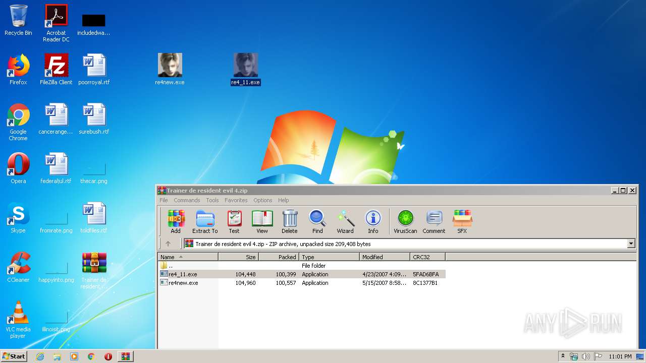The height and width of the screenshot is (363, 646).
Task: Select the re4_11.exe desktop icon
Action: (x=246, y=70)
